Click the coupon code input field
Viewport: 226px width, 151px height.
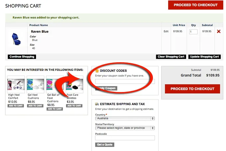click(x=125, y=81)
